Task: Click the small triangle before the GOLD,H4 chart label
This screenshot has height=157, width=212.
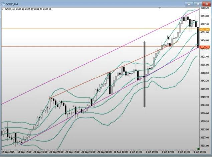Action: point(3,9)
